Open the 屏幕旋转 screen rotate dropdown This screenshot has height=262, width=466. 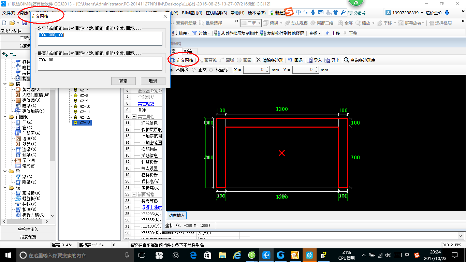click(424, 23)
